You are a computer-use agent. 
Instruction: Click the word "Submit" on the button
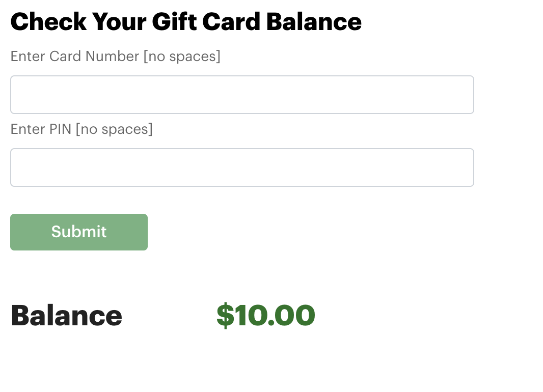click(79, 232)
